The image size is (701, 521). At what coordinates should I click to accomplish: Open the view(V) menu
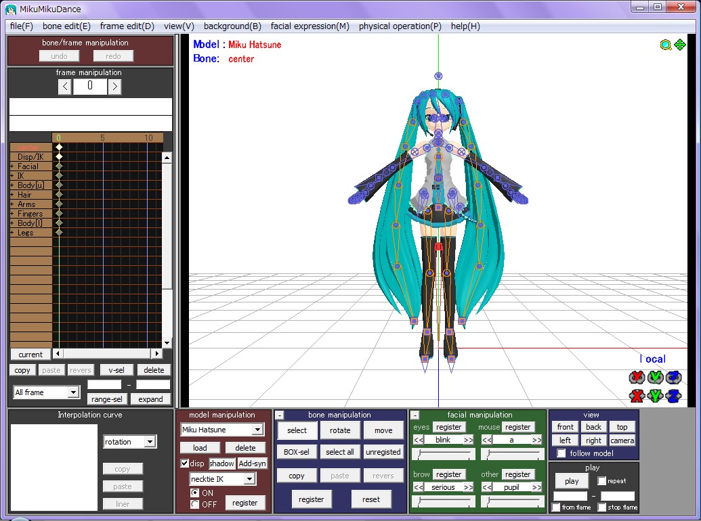click(179, 26)
